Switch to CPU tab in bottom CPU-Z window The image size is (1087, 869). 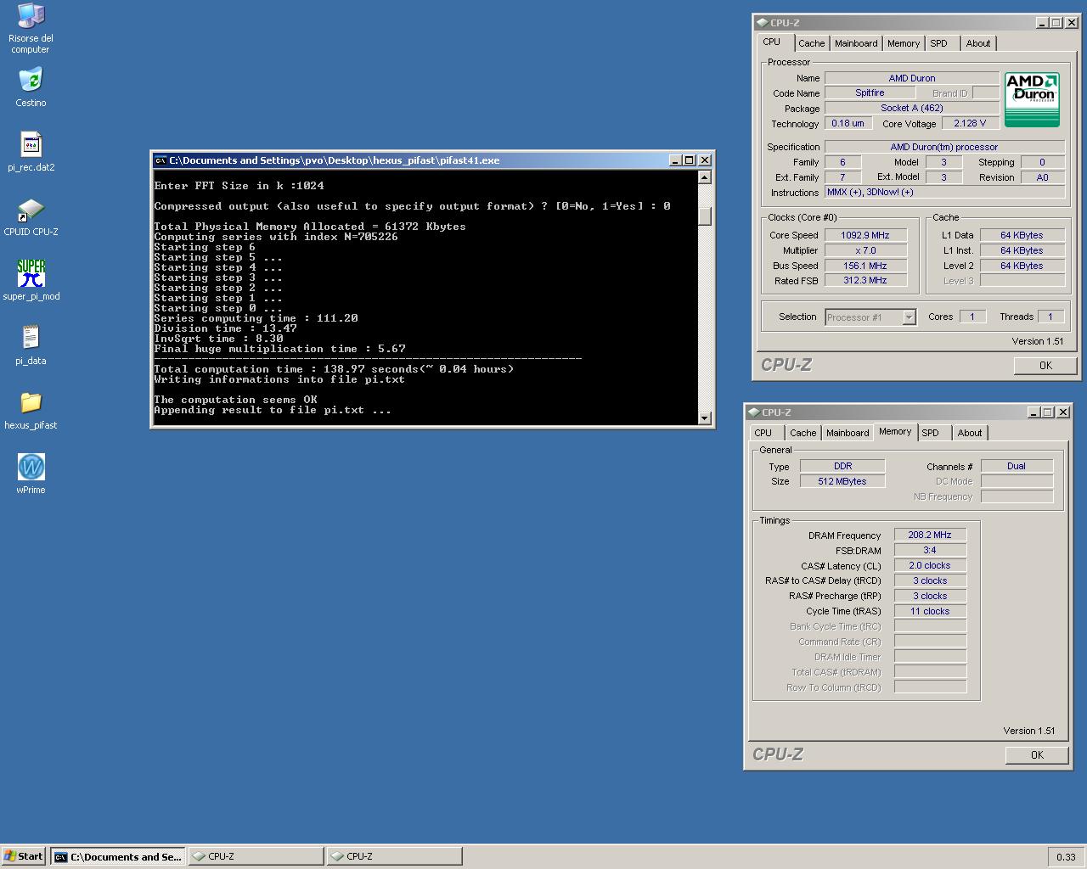763,433
